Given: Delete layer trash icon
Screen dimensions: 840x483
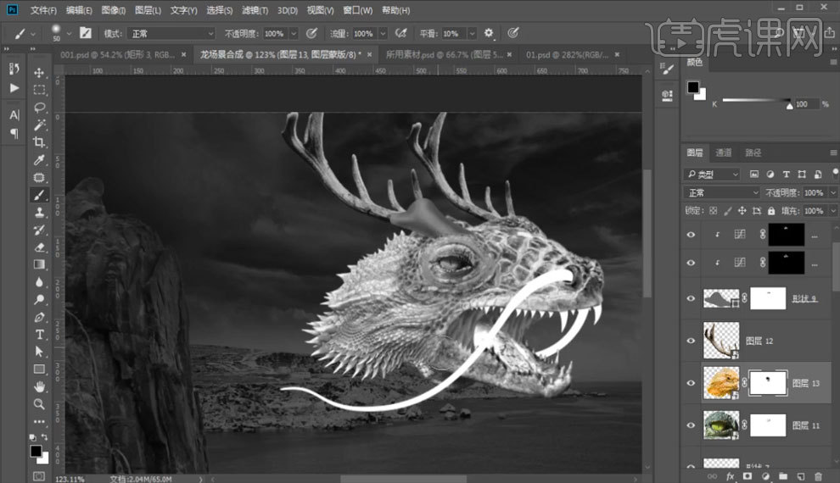Looking at the screenshot, I should [818, 476].
